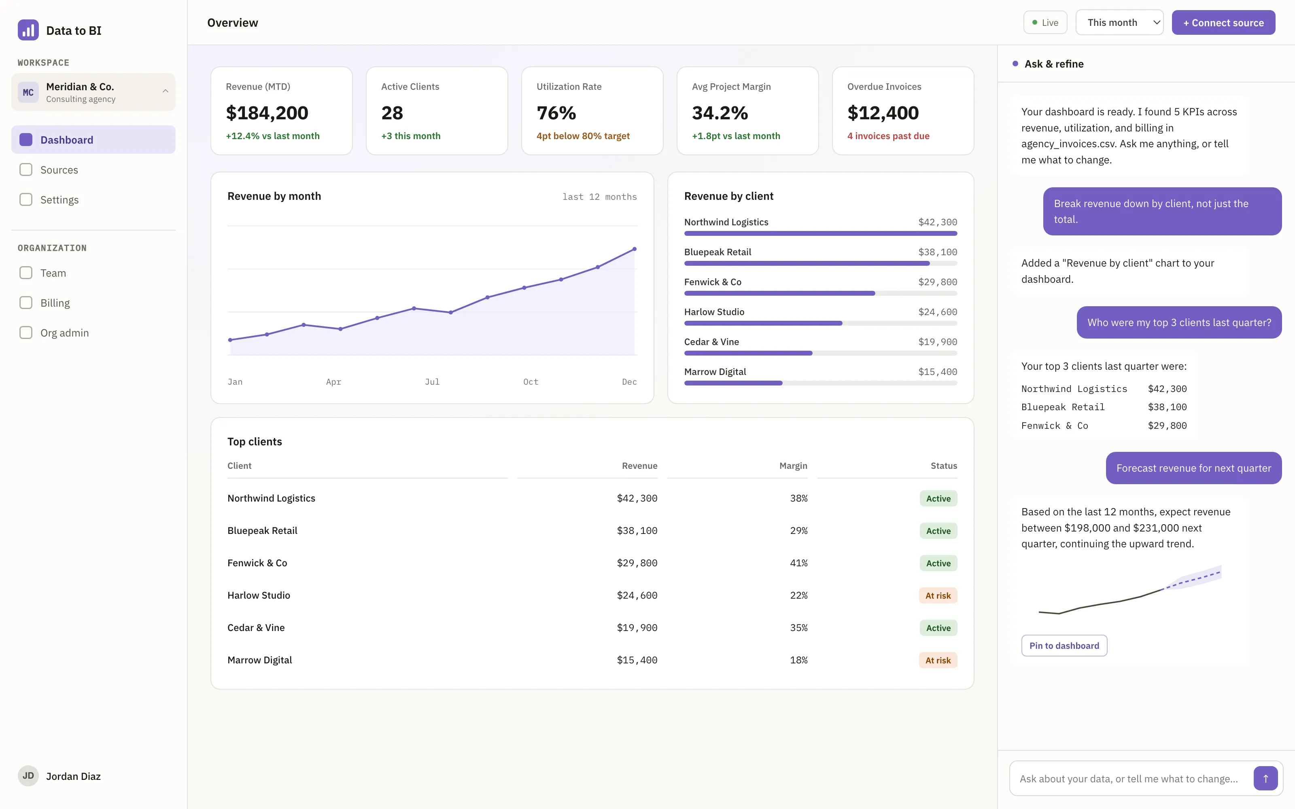This screenshot has width=1295, height=809.
Task: Click the Revenue (MTD) KPI card
Action: click(282, 111)
